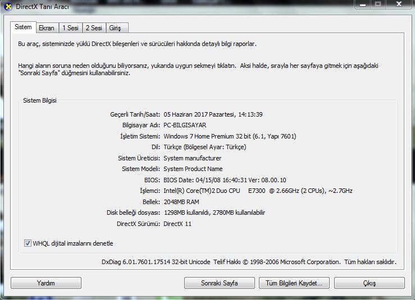Click the İşletim Sistemi label
415x300 pixels.
140,136
